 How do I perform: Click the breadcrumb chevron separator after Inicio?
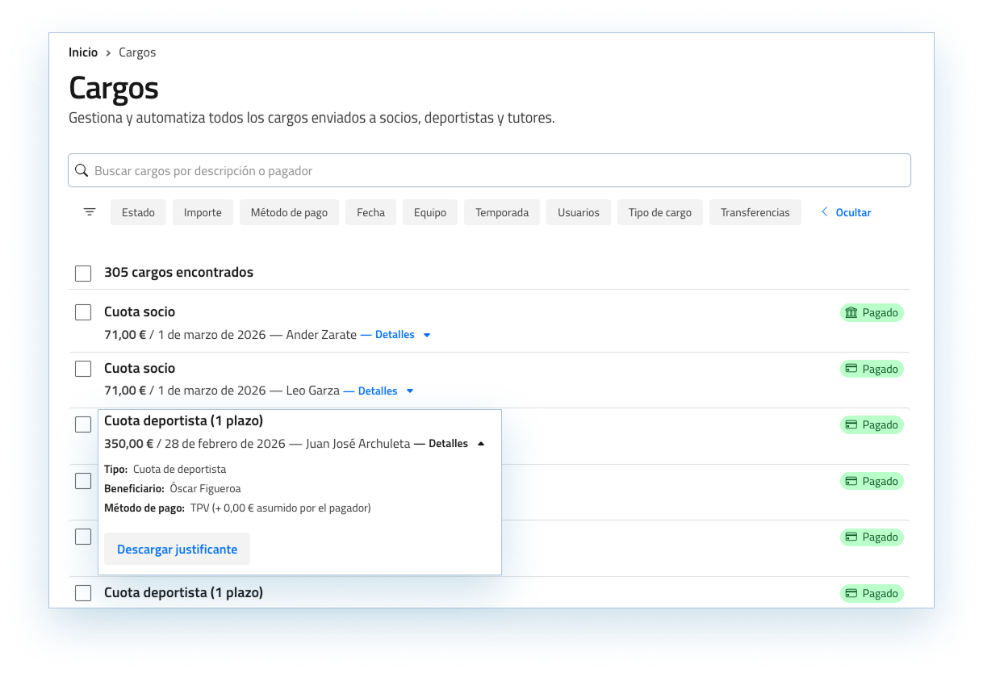tap(108, 52)
